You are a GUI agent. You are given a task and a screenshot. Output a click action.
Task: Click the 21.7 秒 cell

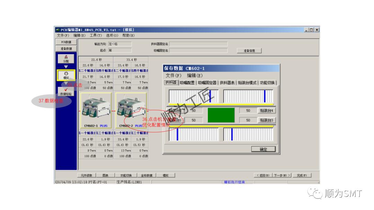[88, 77]
